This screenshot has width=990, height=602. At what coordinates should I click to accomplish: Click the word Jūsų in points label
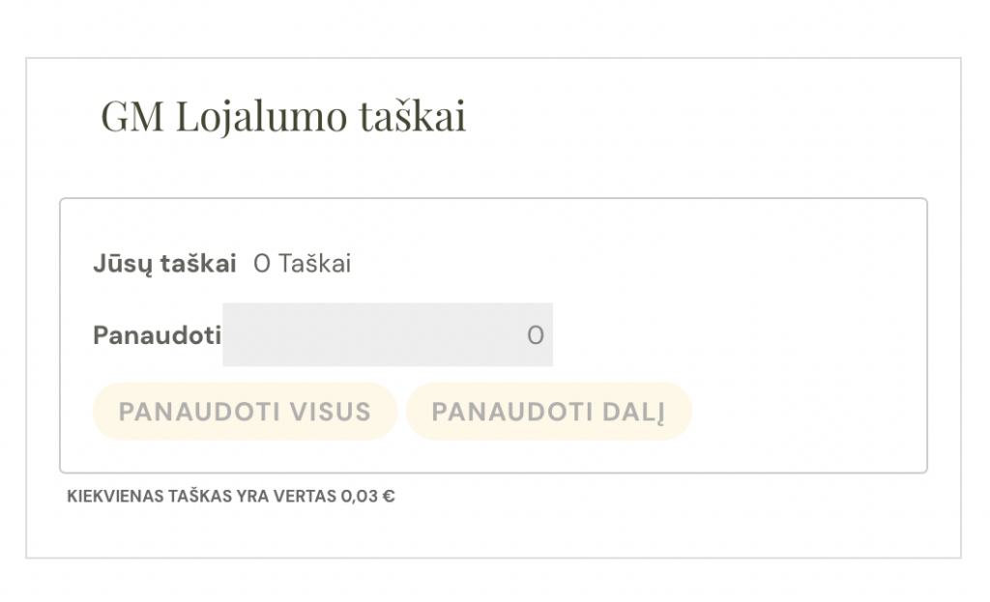[x=116, y=264]
